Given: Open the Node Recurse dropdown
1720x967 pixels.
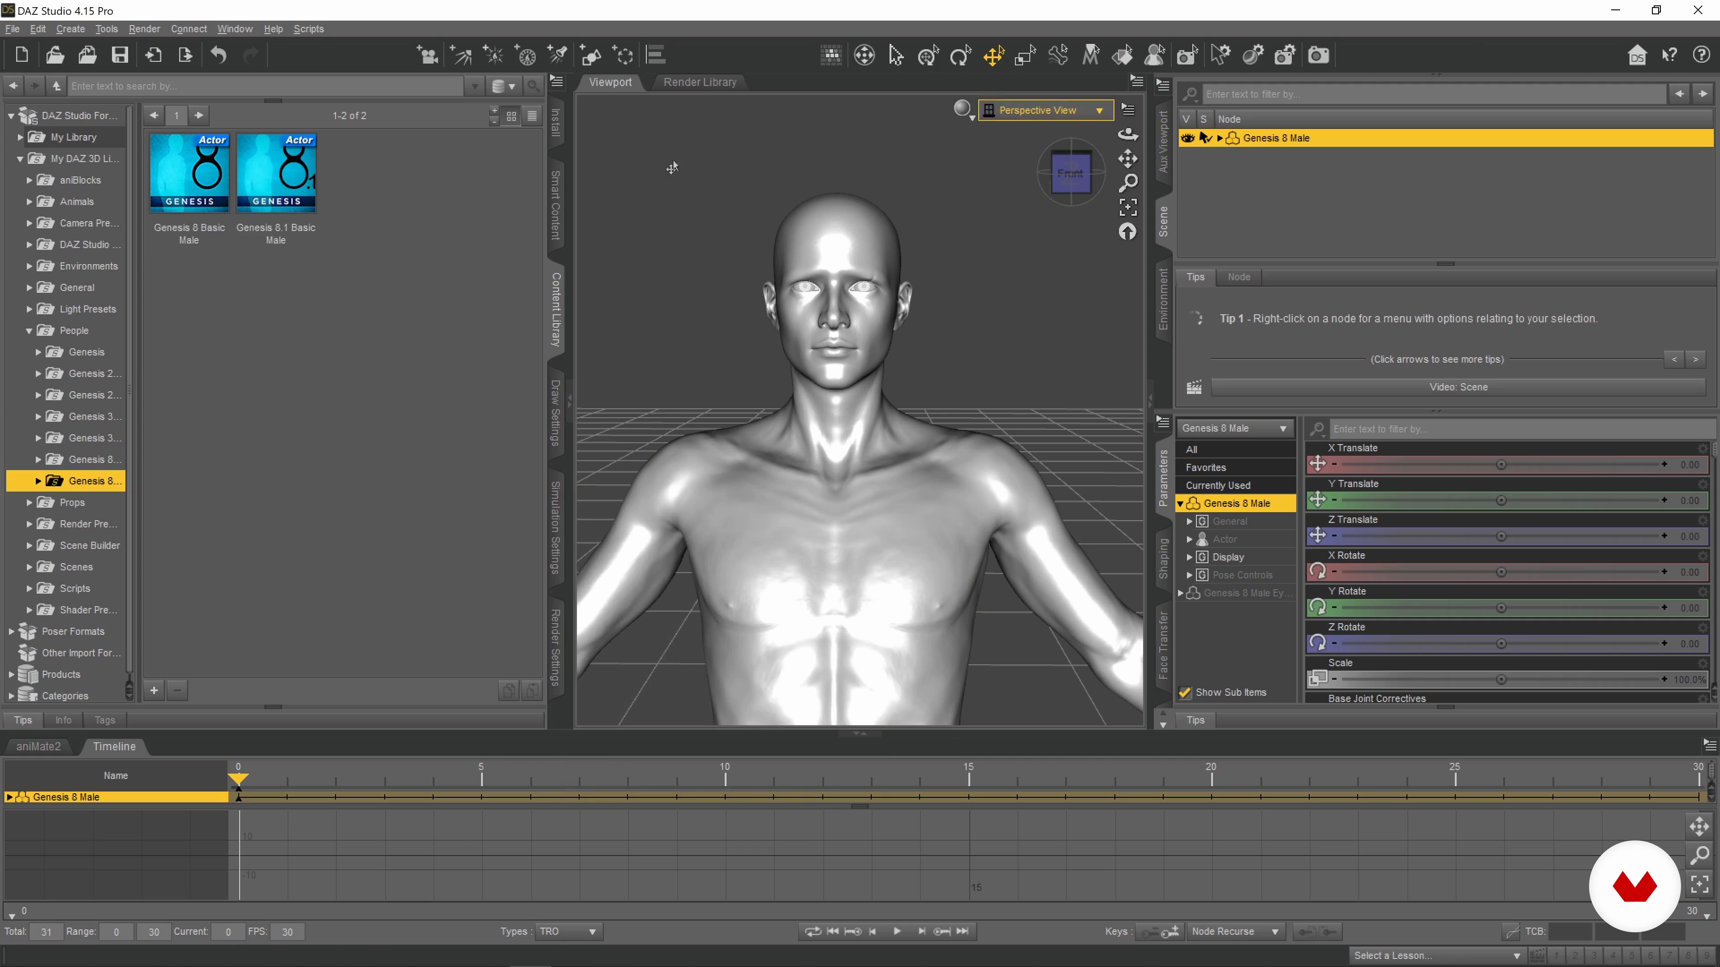Looking at the screenshot, I should tap(1235, 932).
